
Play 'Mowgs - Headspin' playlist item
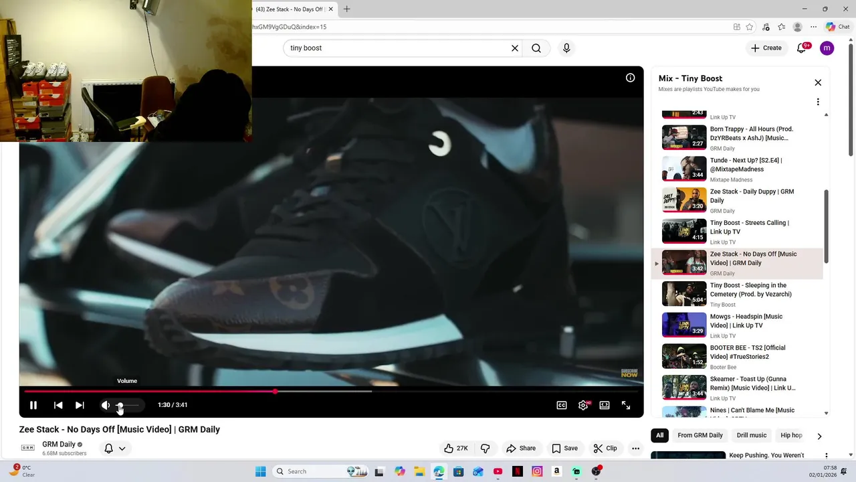[x=737, y=325]
